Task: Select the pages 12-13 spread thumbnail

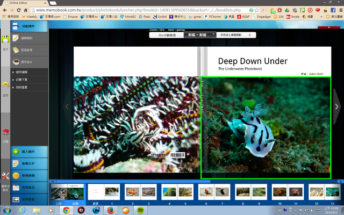Action: pos(325,192)
